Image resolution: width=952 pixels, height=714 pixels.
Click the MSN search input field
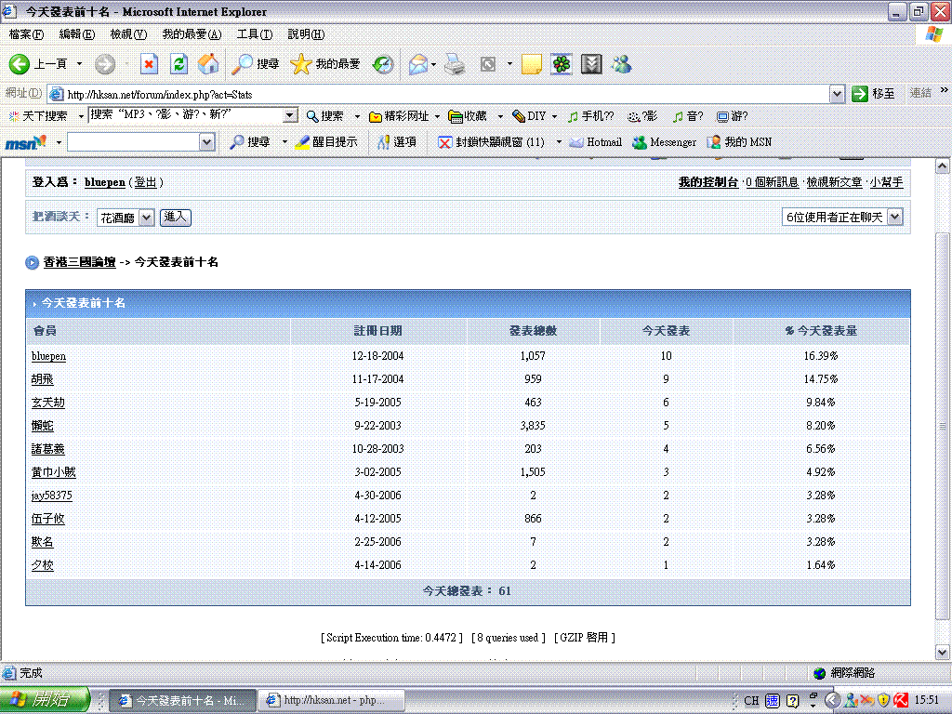[x=134, y=142]
